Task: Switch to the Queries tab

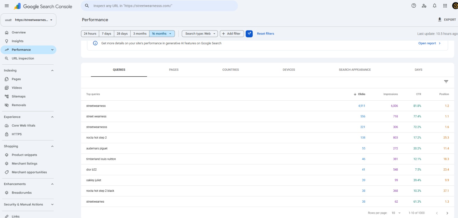Action: click(x=119, y=70)
